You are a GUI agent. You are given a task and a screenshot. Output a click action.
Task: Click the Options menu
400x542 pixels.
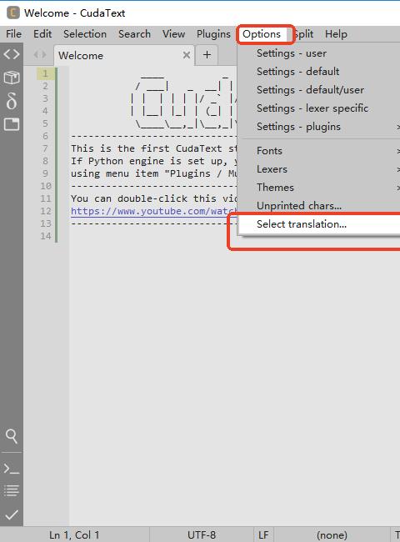coord(262,34)
